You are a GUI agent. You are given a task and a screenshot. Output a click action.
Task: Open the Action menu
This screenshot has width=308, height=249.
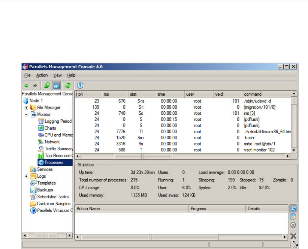click(42, 75)
